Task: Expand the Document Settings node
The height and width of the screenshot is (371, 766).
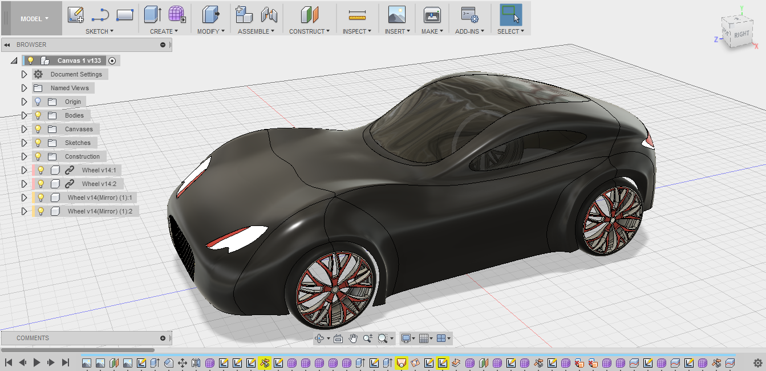Action: (24, 74)
